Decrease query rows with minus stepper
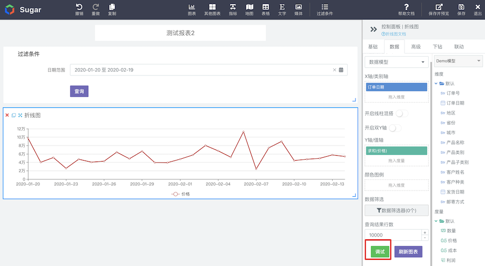Viewport: 485px width, 266px height. [425, 237]
